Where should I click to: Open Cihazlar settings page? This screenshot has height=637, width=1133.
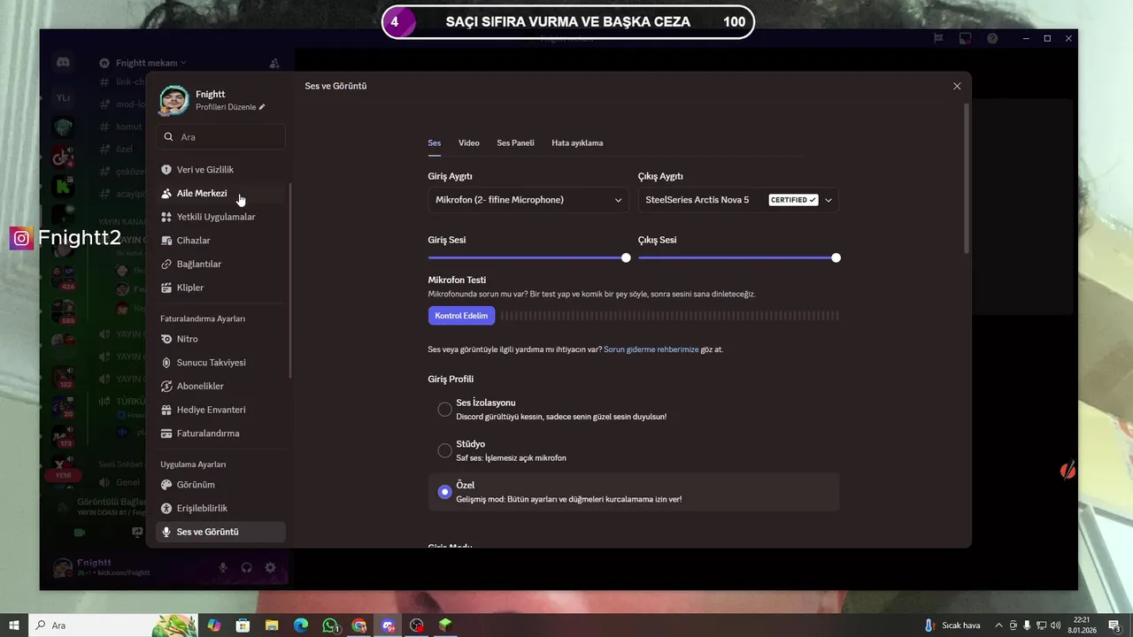point(220,241)
